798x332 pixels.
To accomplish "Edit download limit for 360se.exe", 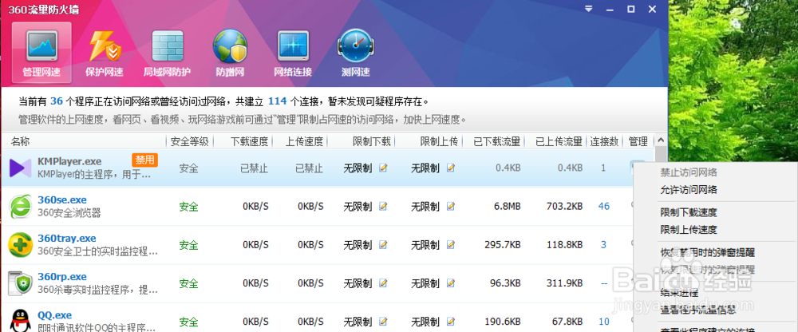I will [x=383, y=206].
